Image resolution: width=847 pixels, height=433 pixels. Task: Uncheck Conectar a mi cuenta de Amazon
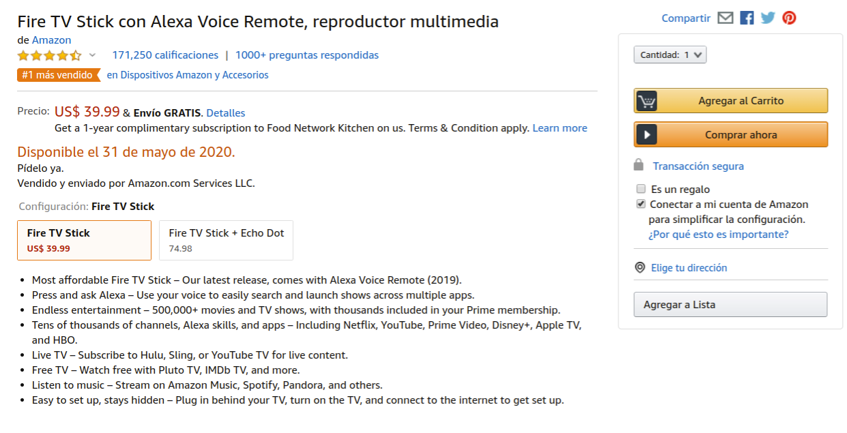click(x=641, y=203)
